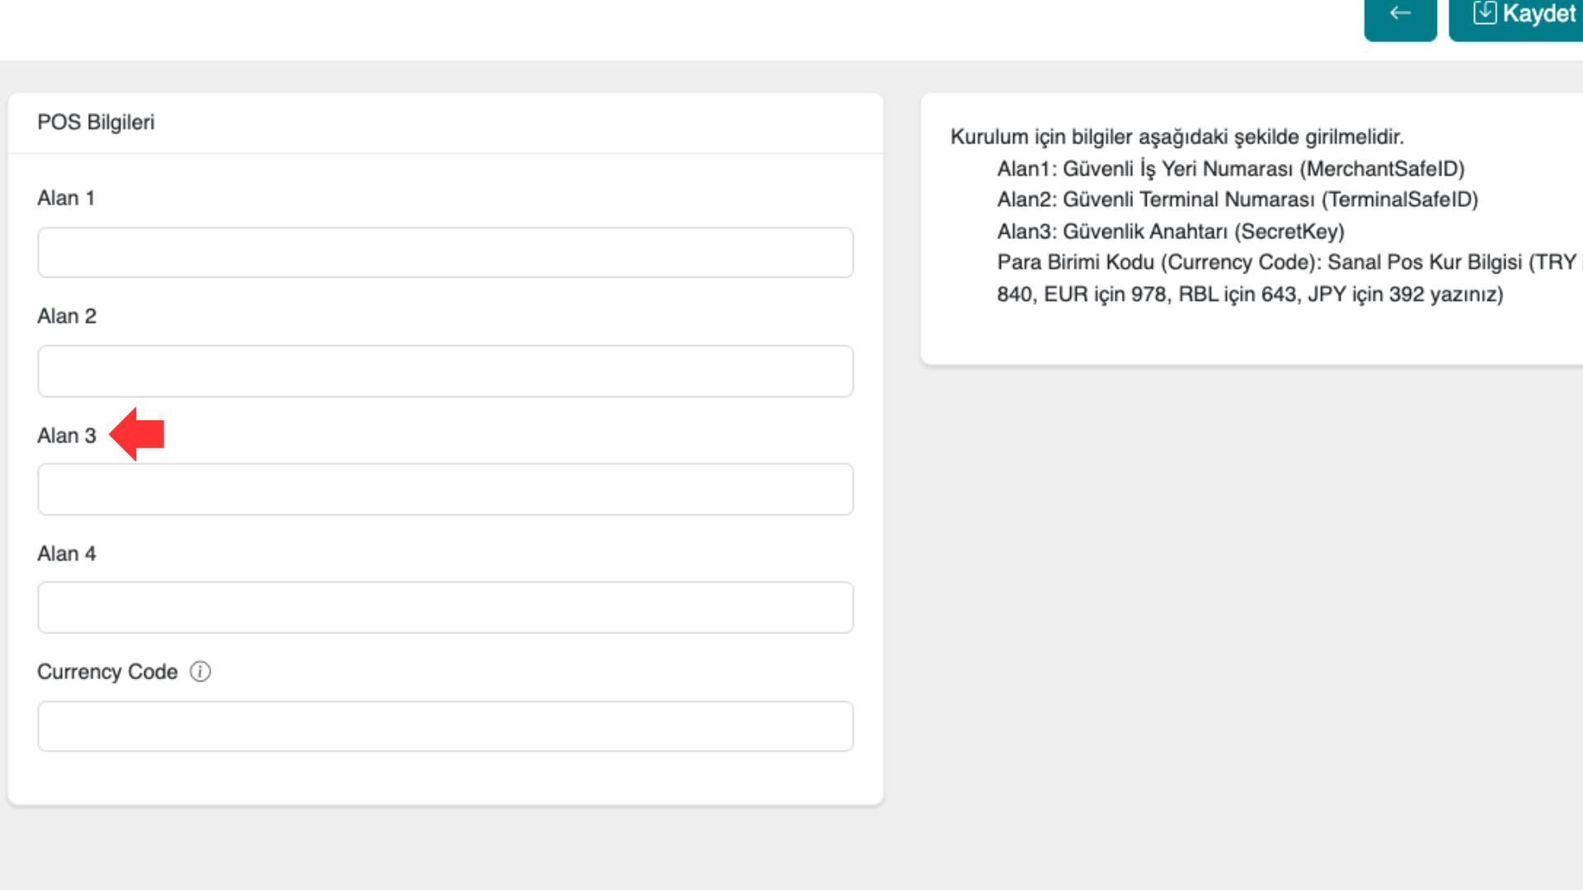
Task: Click the MerchantSafeID help line
Action: (x=1230, y=169)
